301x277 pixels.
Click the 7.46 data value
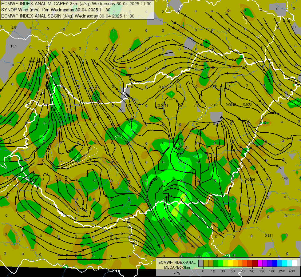click(x=284, y=178)
